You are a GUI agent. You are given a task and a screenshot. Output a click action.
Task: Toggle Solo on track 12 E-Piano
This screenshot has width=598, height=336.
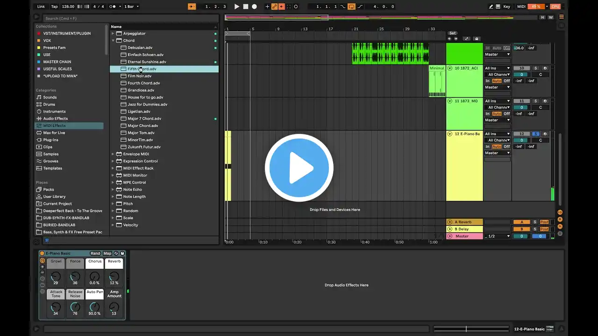point(535,134)
